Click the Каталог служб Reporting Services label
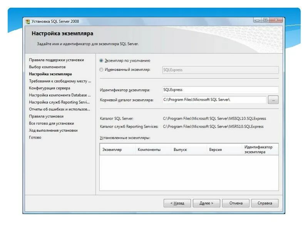 click(x=129, y=127)
